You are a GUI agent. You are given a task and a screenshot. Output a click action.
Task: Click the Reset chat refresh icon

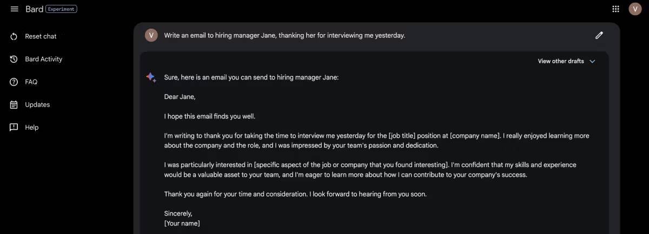pyautogui.click(x=14, y=37)
